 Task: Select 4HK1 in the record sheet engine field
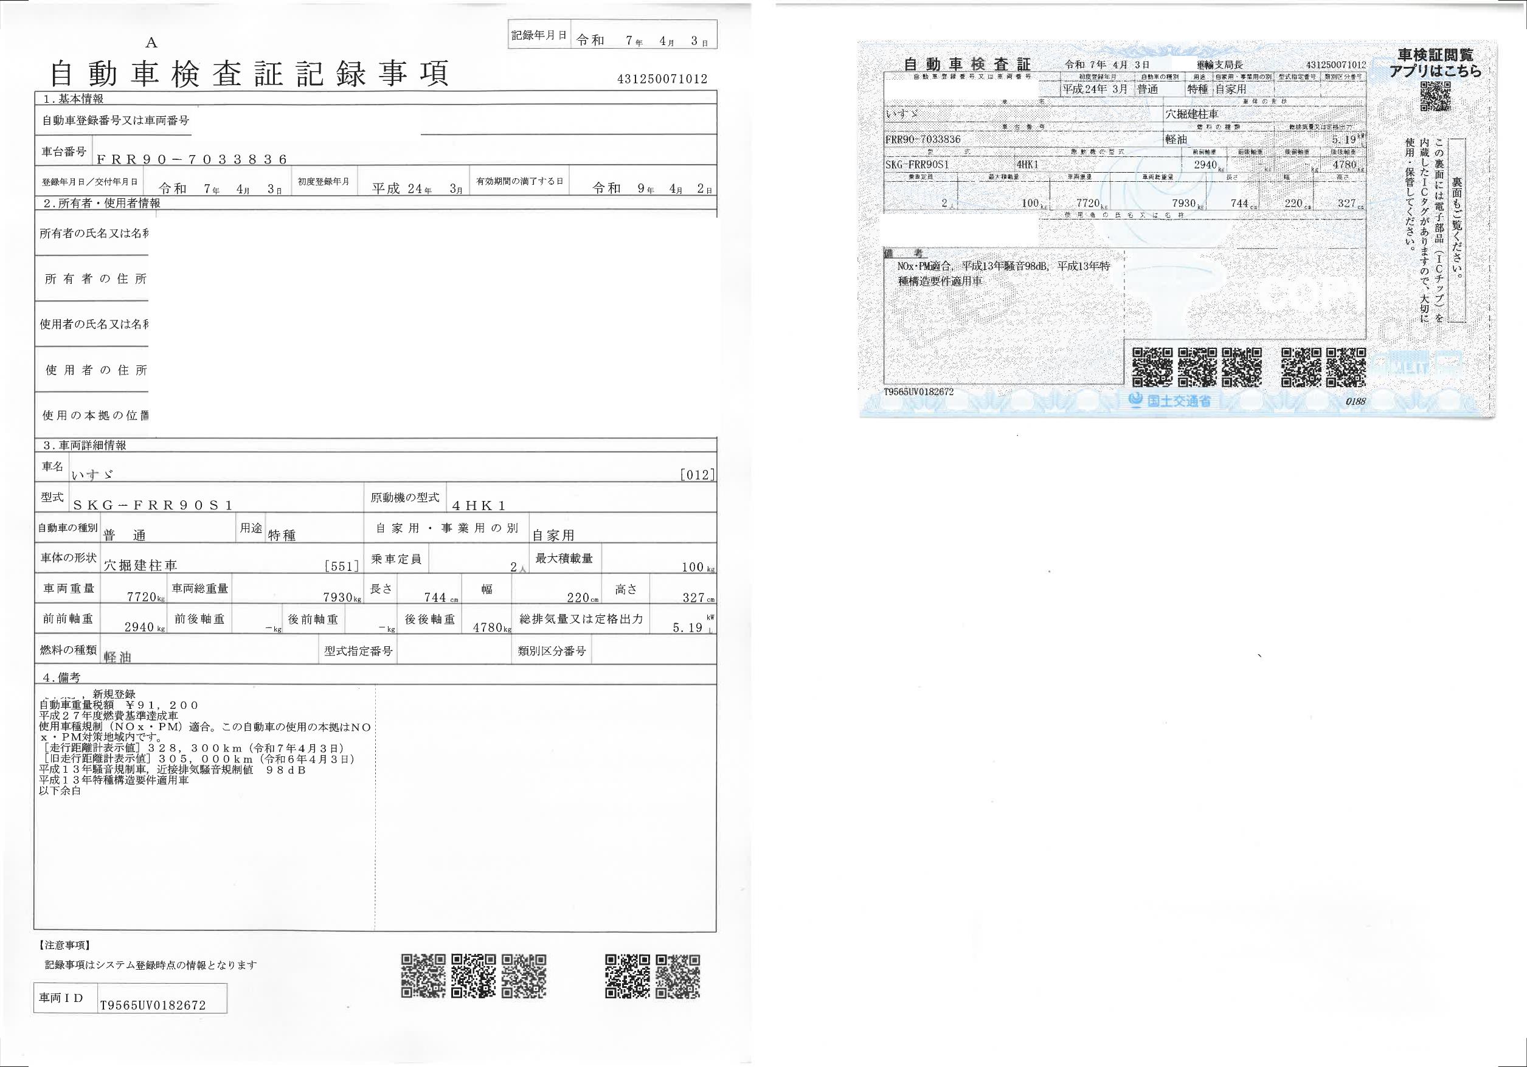(x=479, y=505)
